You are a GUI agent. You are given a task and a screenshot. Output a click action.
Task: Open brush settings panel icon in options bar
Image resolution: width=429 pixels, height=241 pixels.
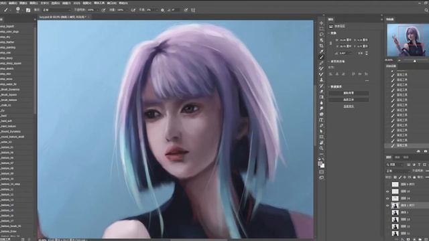(28, 10)
